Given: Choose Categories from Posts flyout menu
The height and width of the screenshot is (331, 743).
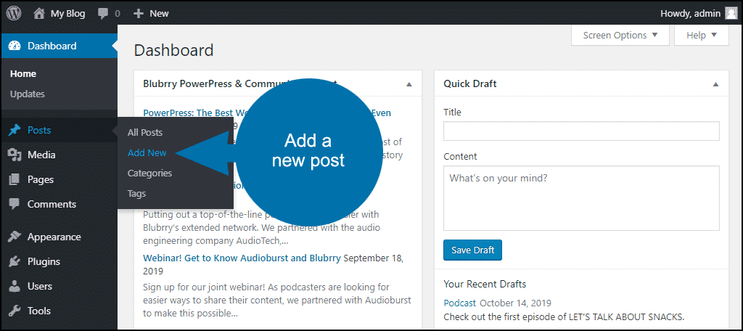Looking at the screenshot, I should pyautogui.click(x=149, y=173).
